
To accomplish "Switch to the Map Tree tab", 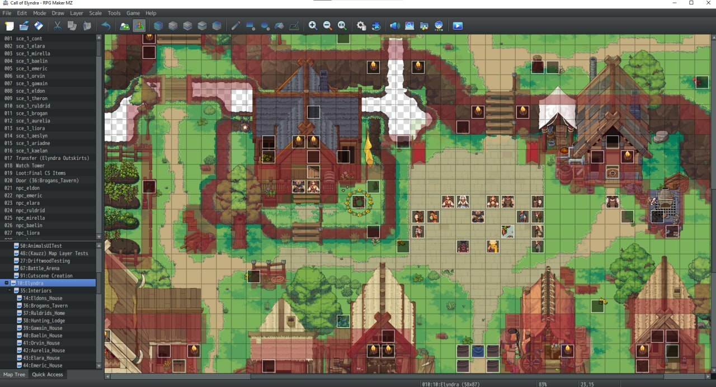I will (14, 374).
